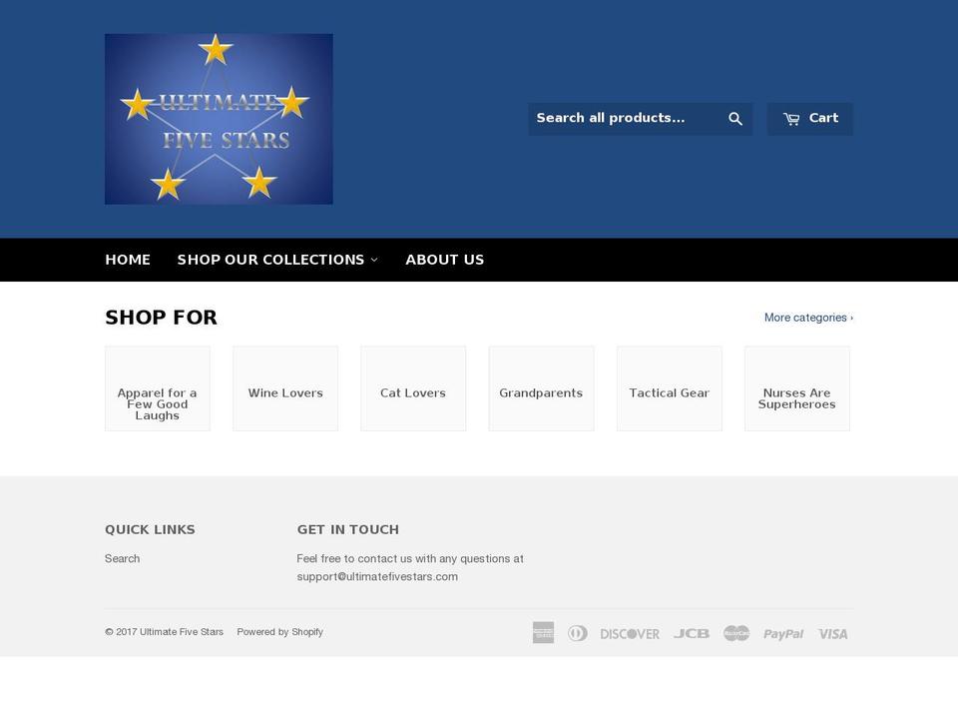
Task: Click the search magnifier icon
Action: click(x=735, y=118)
